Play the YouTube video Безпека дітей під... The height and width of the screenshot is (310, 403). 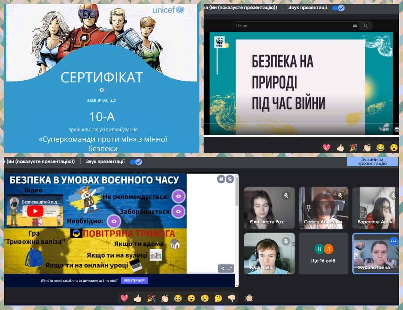[35, 211]
